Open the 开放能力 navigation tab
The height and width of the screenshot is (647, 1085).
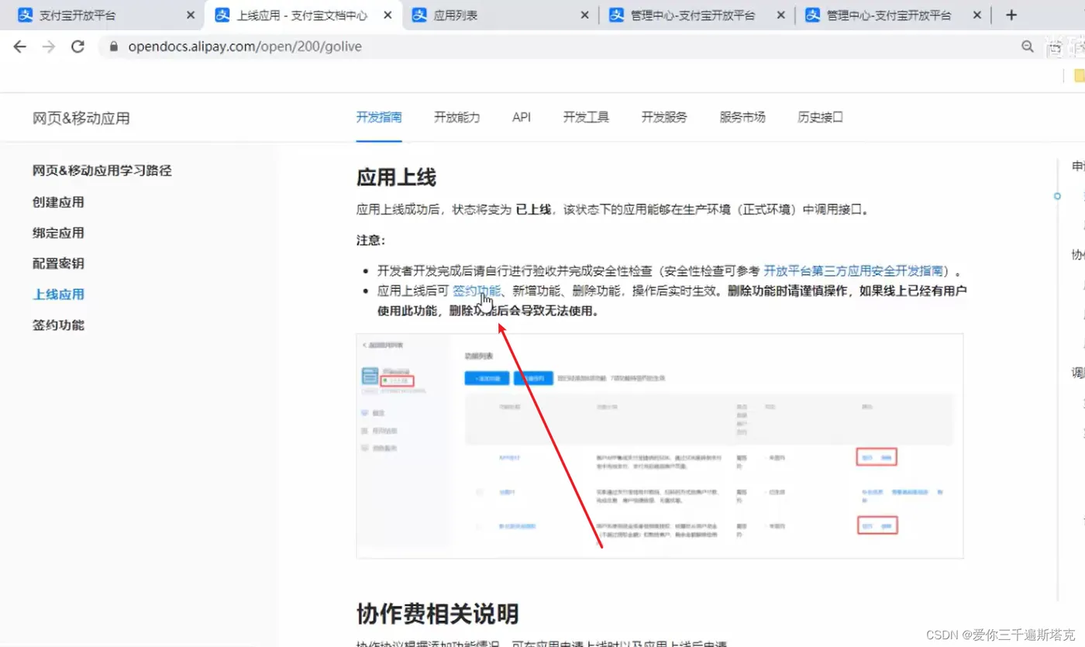click(457, 118)
